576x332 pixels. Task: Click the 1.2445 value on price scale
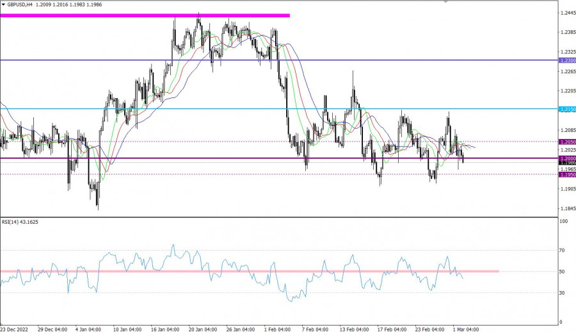click(567, 13)
